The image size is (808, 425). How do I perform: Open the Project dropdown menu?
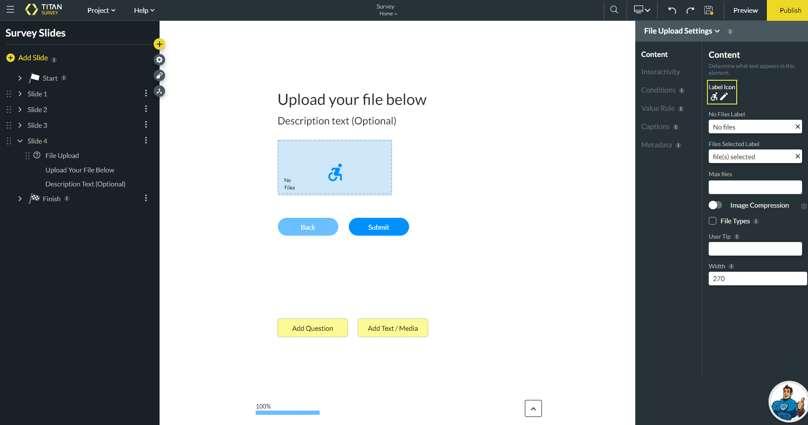(x=101, y=10)
